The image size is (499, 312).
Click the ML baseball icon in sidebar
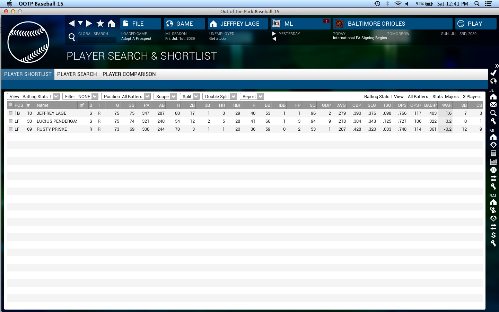coord(493,170)
